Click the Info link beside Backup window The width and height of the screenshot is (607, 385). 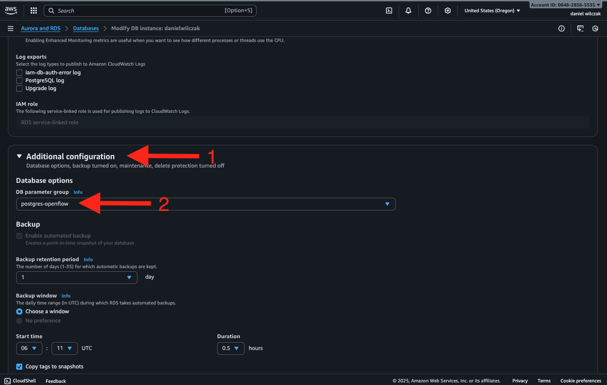tap(66, 296)
